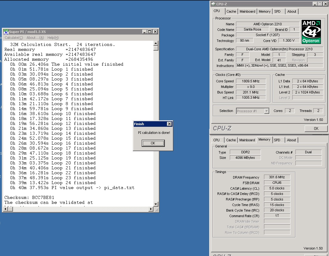Click the Loop 12 finished line

click(x=53, y=123)
